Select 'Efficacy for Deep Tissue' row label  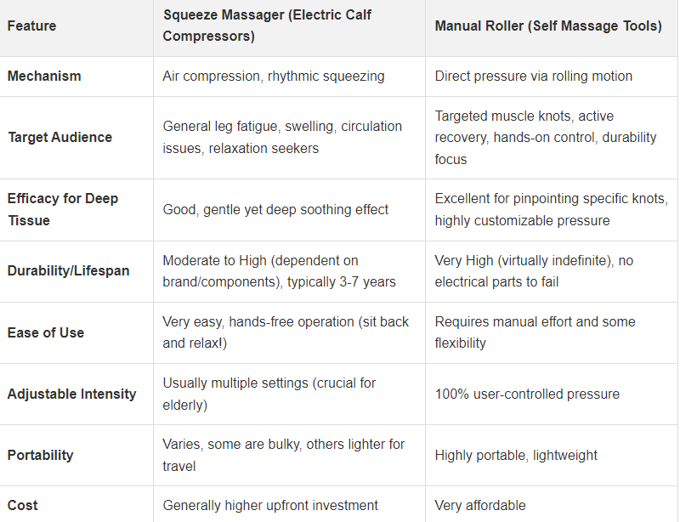[x=62, y=209]
